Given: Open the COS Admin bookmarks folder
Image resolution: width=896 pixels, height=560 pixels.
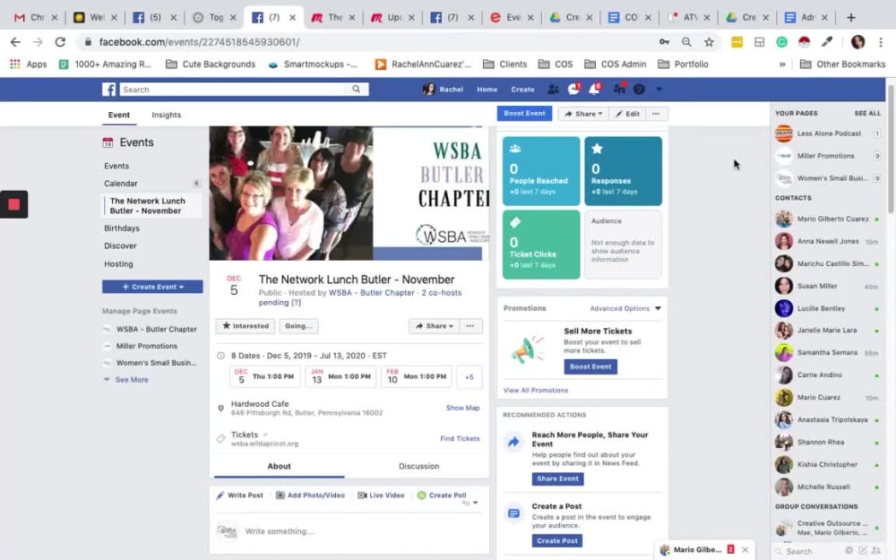Looking at the screenshot, I should pos(616,64).
